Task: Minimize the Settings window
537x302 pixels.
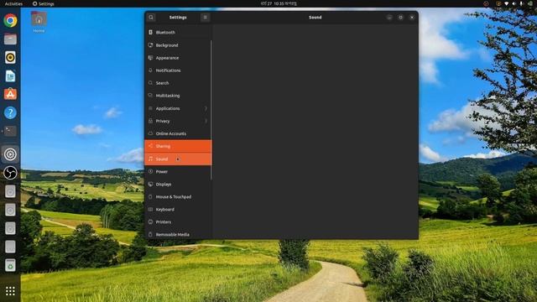Action: (389, 17)
